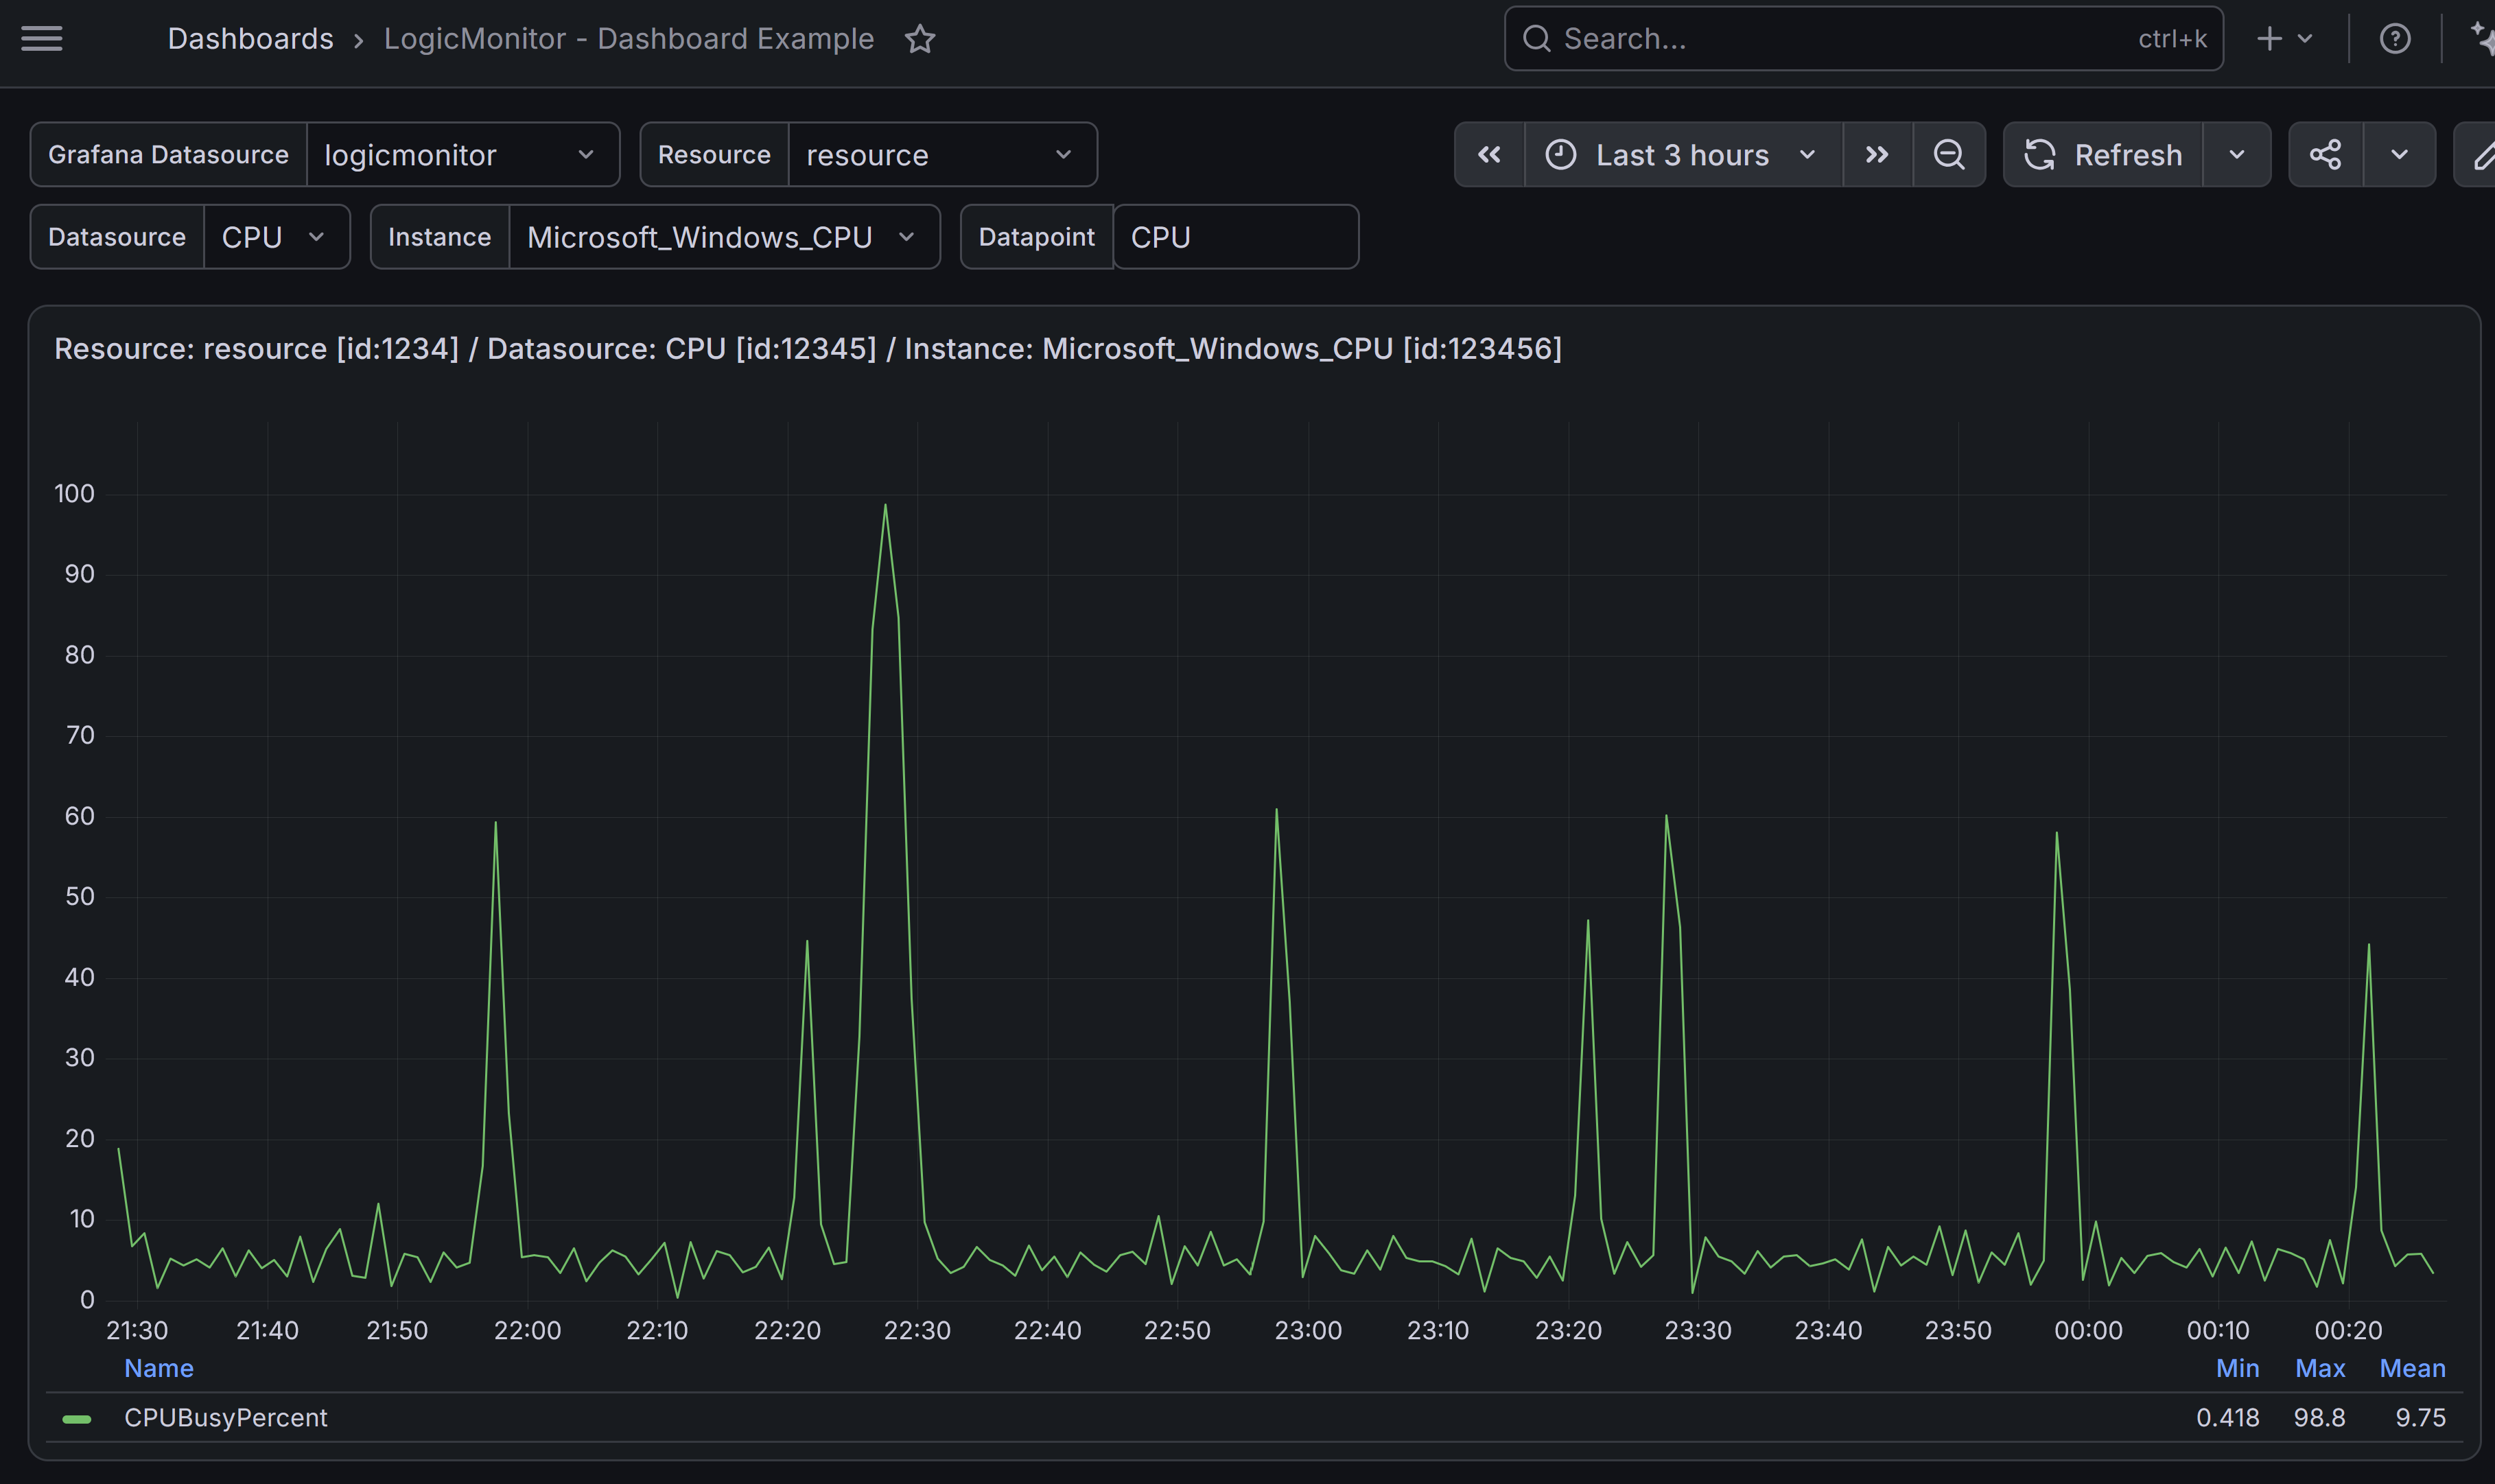This screenshot has width=2495, height=1484.
Task: Open the help question mark menu
Action: pos(2394,39)
